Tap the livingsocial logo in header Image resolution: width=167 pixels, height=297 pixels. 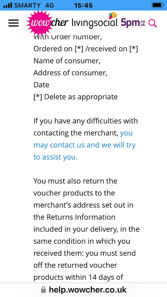pos(95,23)
